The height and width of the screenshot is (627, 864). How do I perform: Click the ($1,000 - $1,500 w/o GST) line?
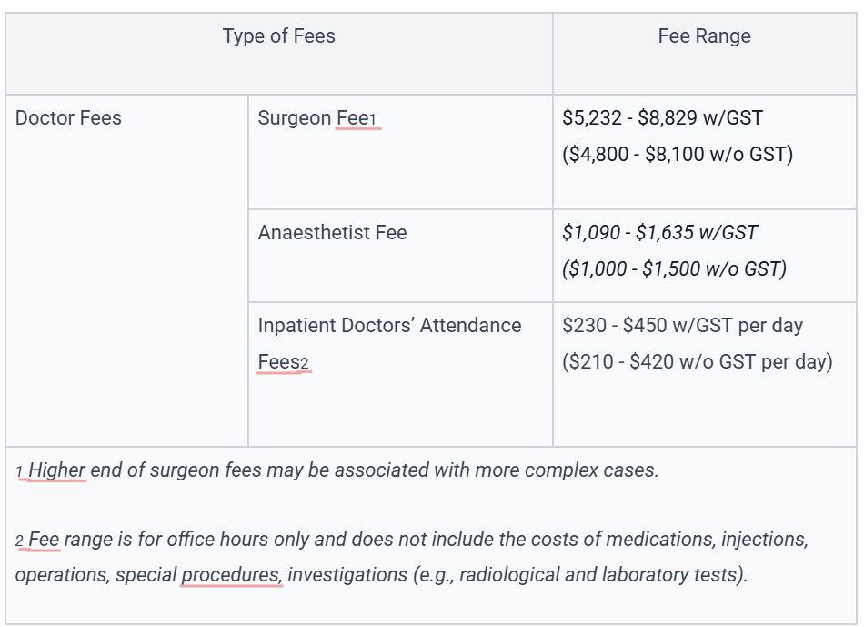tap(675, 269)
